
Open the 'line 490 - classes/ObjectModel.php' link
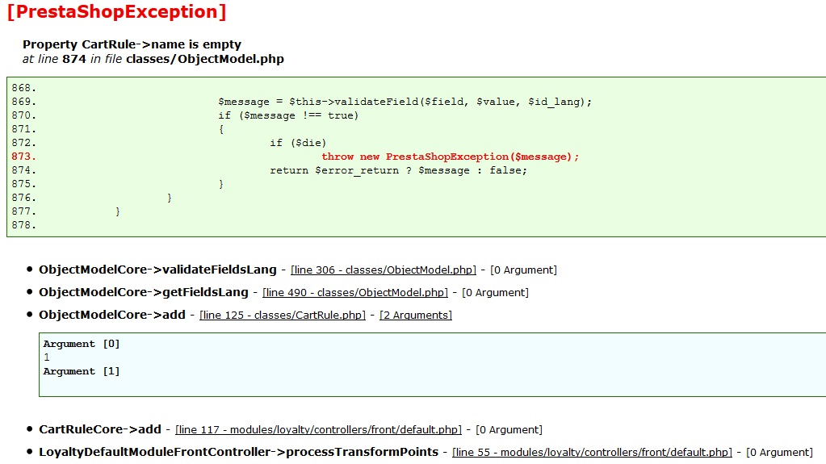(355, 292)
